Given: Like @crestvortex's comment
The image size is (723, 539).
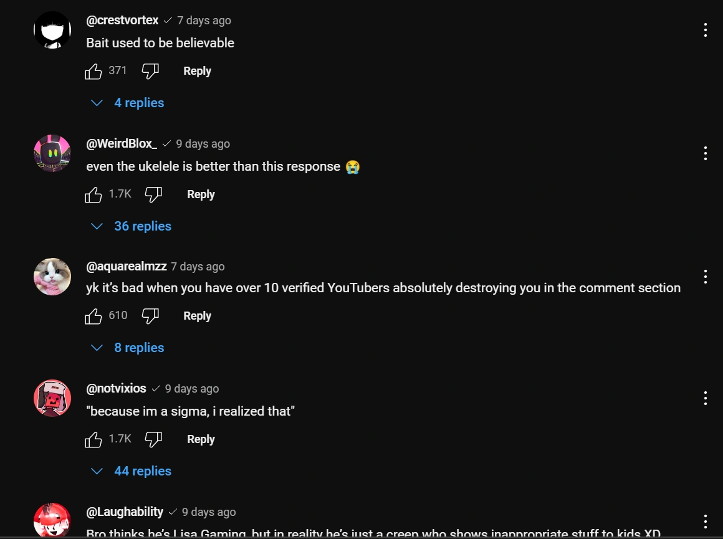Looking at the screenshot, I should coord(92,70).
